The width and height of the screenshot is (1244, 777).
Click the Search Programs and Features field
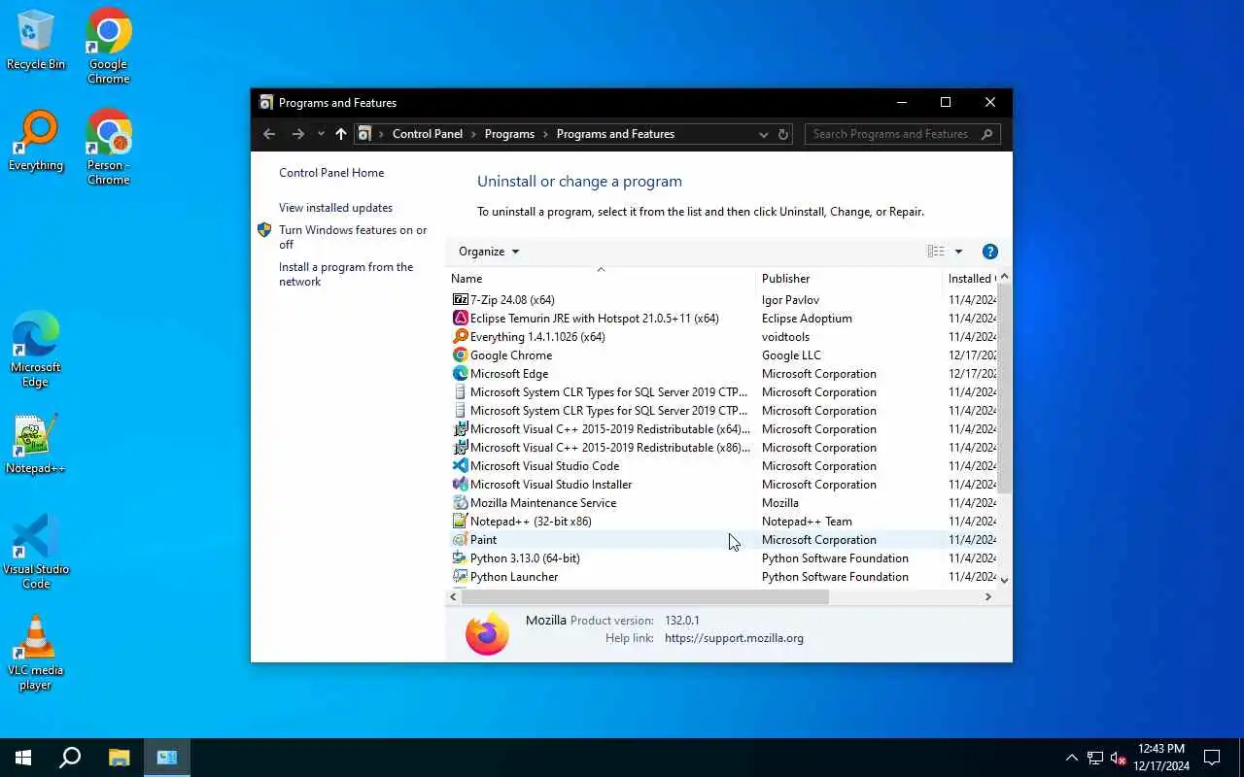coord(902,134)
